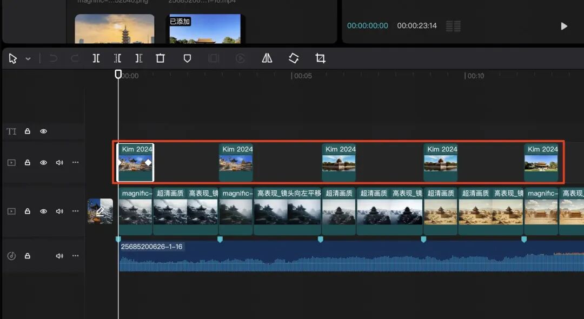Click the trim-right split icon
The width and height of the screenshot is (584, 319).
(x=138, y=58)
